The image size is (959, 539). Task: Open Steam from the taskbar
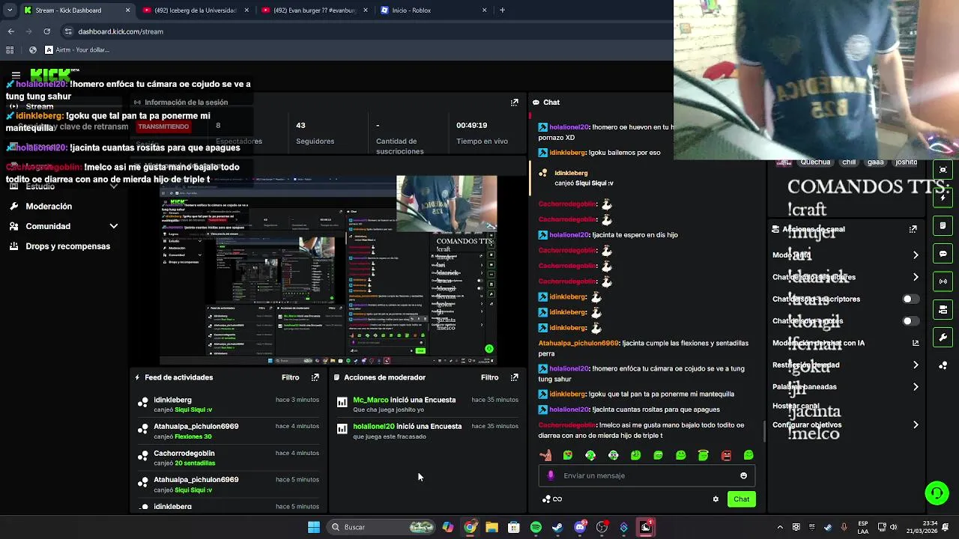pos(557,527)
